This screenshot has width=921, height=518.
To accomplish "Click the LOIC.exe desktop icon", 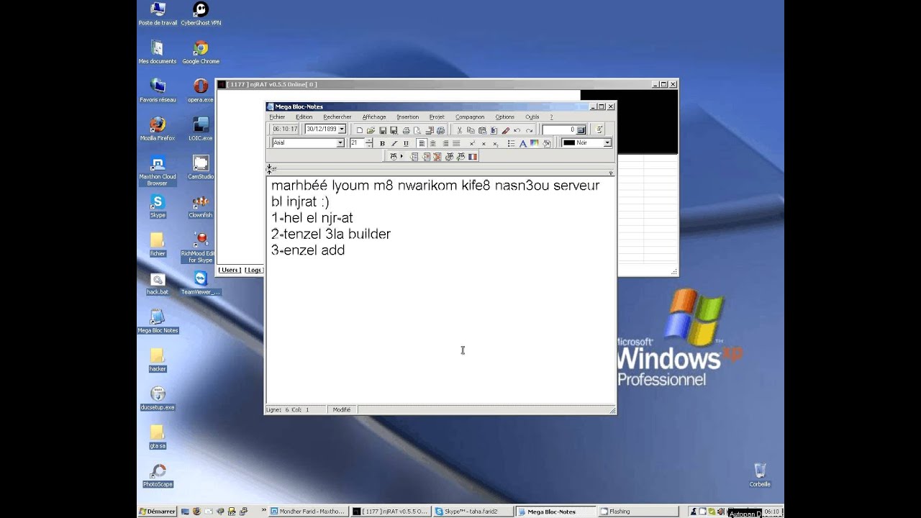I will tap(201, 129).
